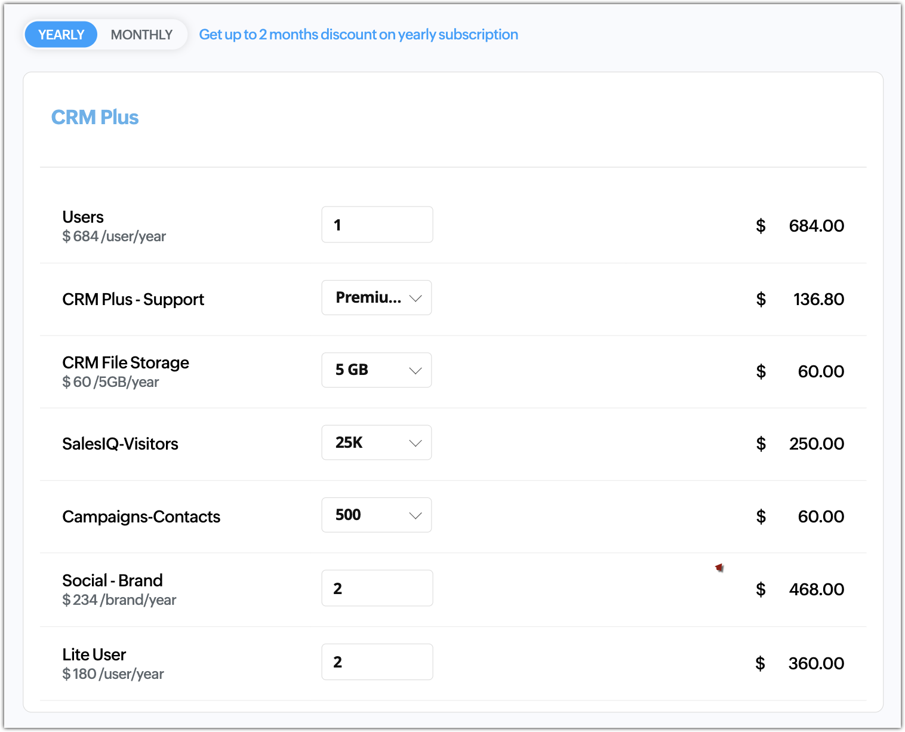The image size is (905, 732).
Task: Click the chevron arrow beside 25K
Action: (415, 443)
